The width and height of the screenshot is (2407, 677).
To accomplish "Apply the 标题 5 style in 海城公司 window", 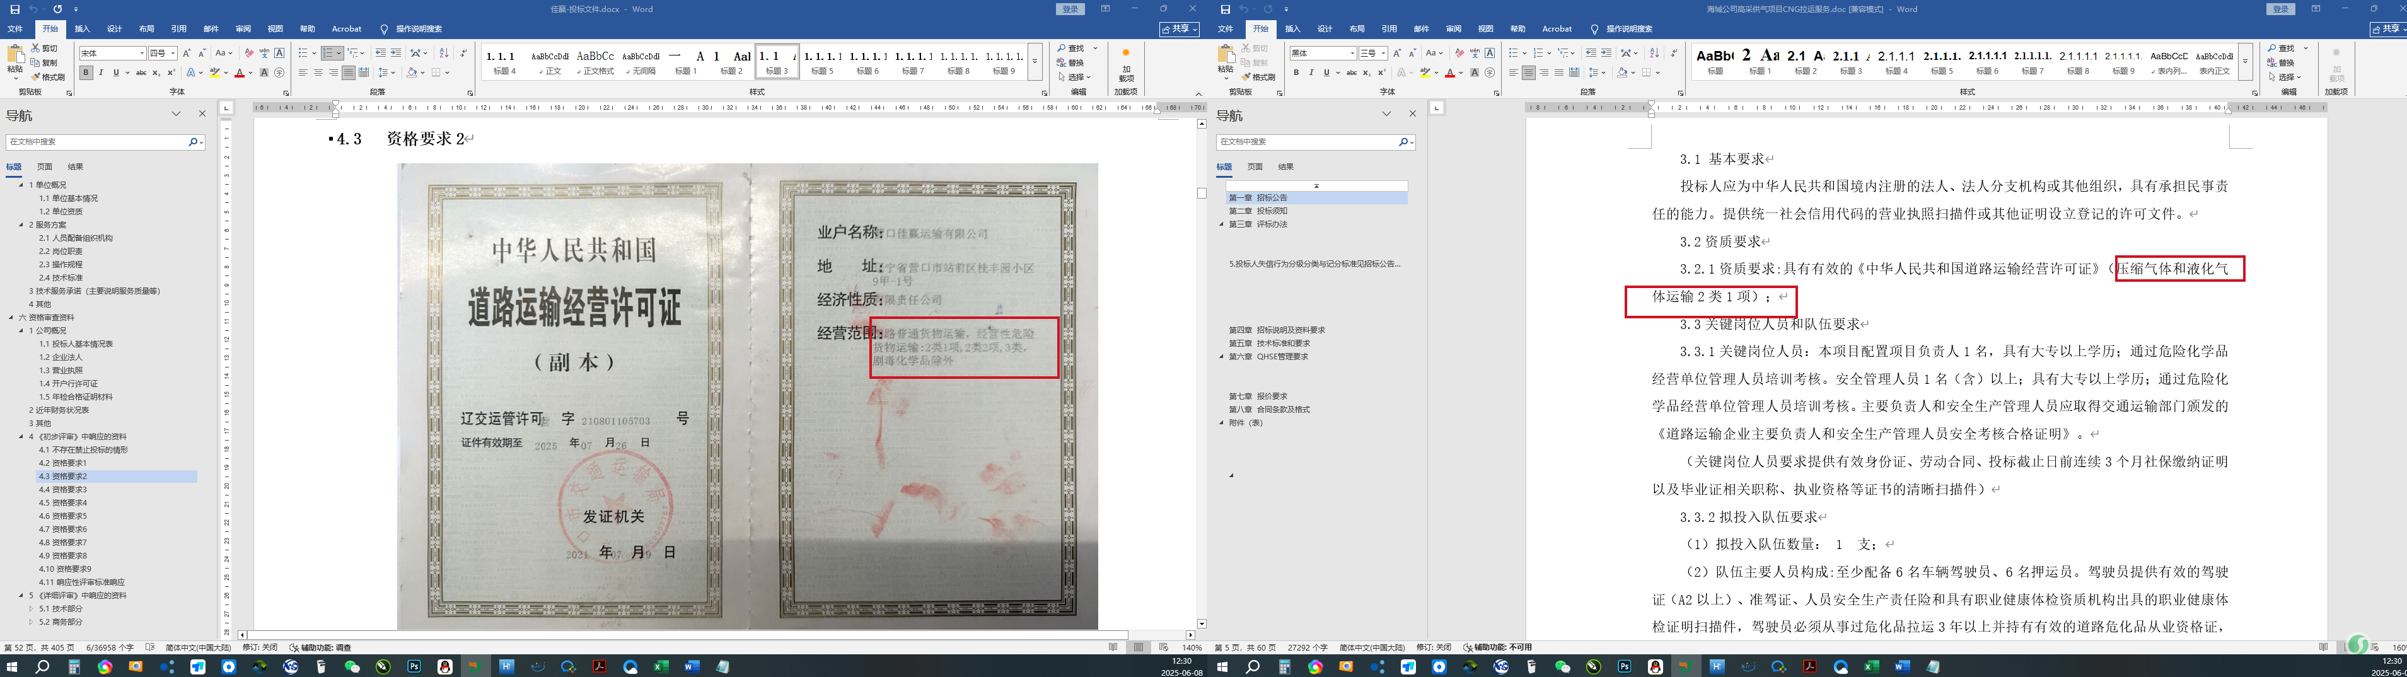I will tap(1942, 62).
